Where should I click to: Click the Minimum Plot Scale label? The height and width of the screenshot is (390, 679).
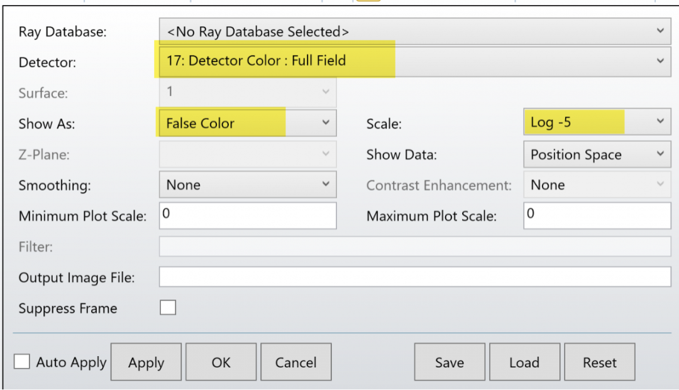[x=82, y=216]
